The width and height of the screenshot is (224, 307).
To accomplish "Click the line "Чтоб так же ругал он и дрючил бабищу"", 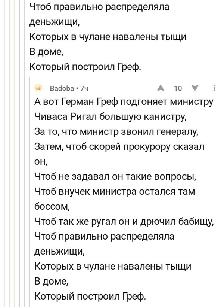I will [x=124, y=221].
